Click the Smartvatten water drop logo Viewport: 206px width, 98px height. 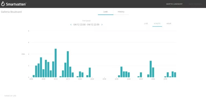coord(3,4)
